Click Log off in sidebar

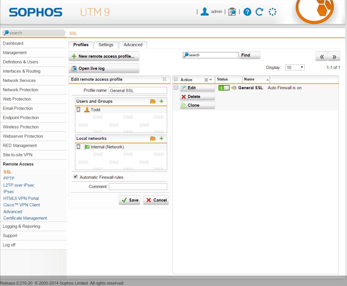[x=33, y=245]
